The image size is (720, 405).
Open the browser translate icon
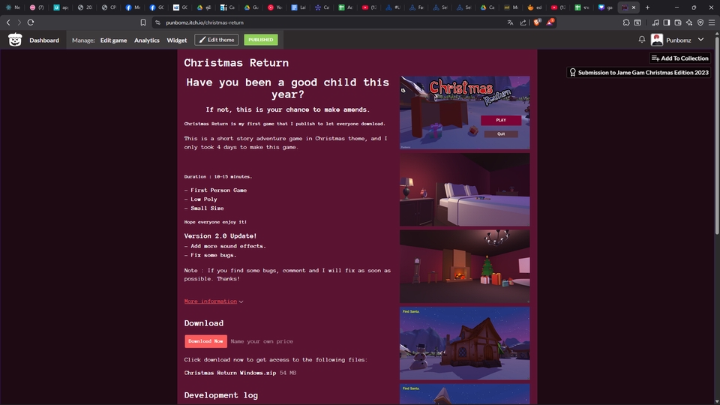tap(510, 22)
